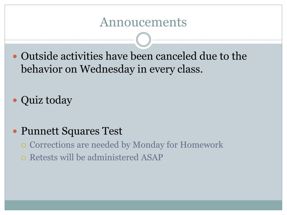Select the circle ornament below the title
Image resolution: width=287 pixels, height=215 pixels.
click(x=143, y=39)
